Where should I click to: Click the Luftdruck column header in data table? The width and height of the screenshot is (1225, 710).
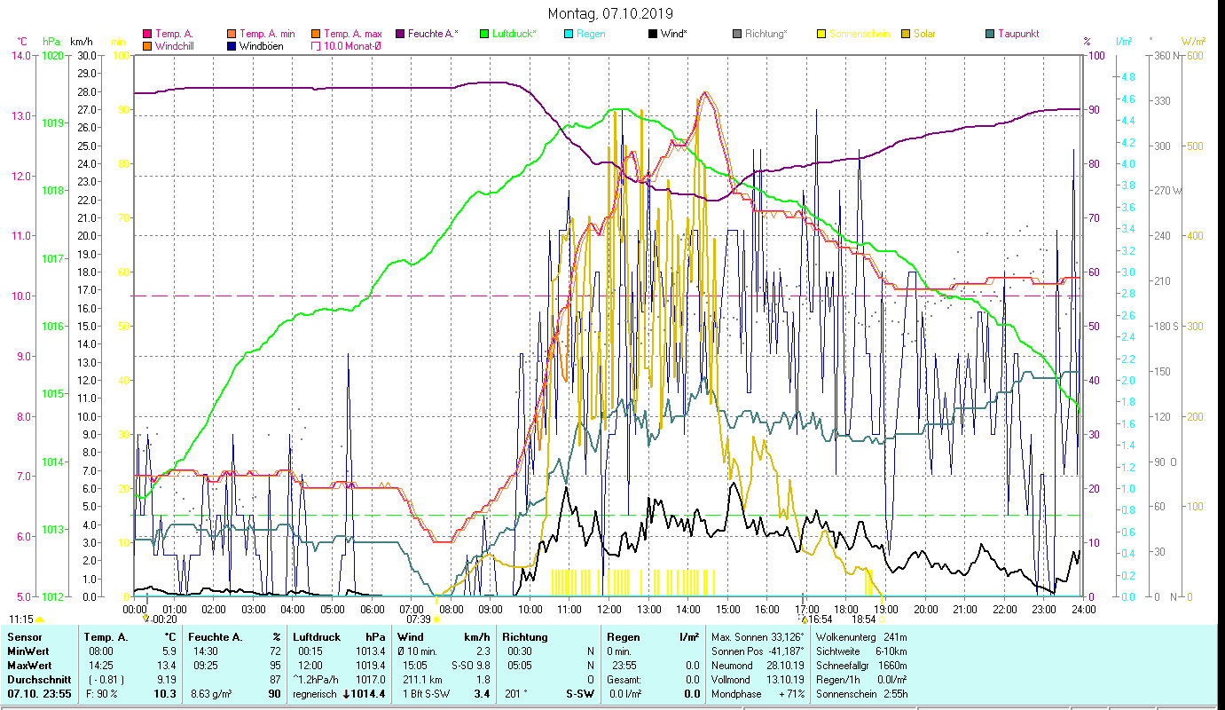point(316,637)
